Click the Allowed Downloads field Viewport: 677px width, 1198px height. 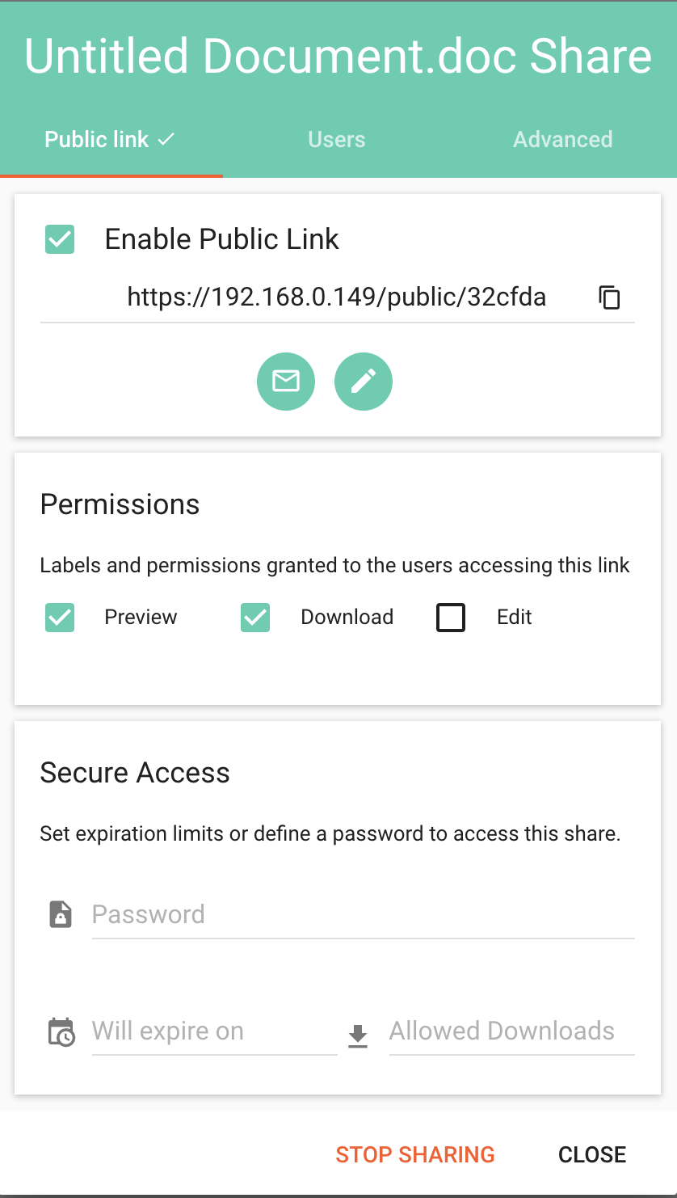click(512, 1031)
